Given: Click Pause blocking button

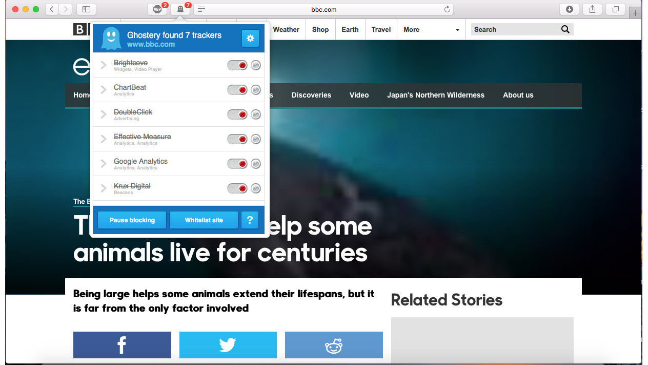Looking at the screenshot, I should pyautogui.click(x=132, y=220).
